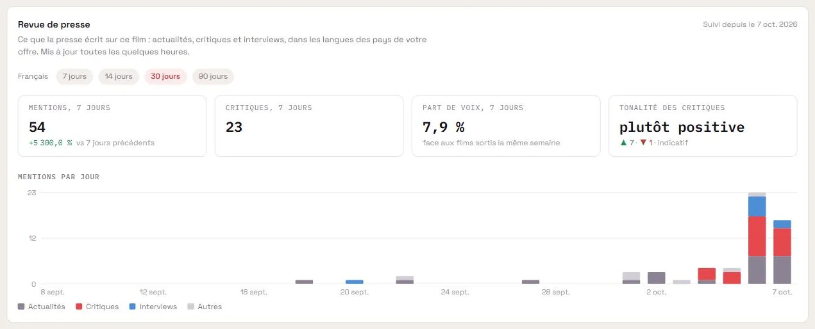Image resolution: width=815 pixels, height=329 pixels.
Task: Select the 14 jours period filter
Action: 119,76
